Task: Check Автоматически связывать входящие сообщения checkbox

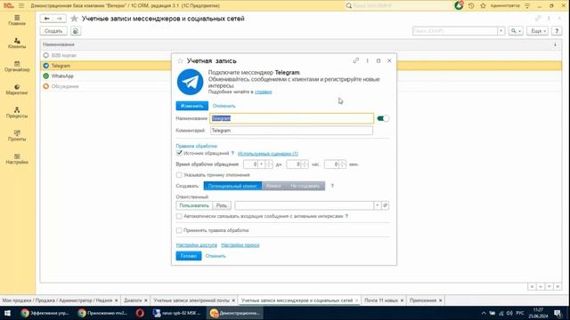Action: [x=179, y=216]
